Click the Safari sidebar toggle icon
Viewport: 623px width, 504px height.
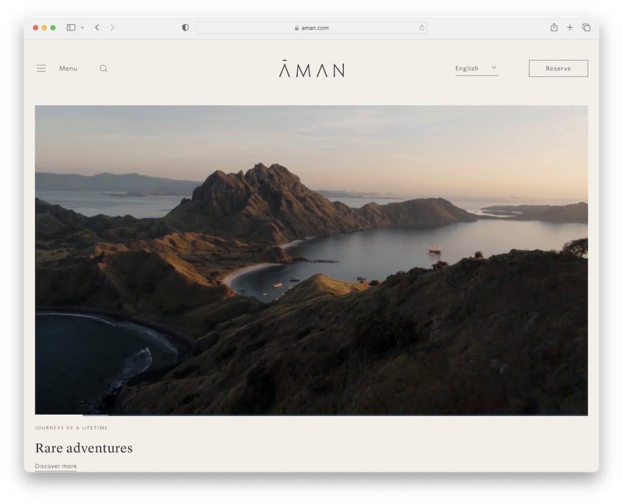(x=71, y=27)
